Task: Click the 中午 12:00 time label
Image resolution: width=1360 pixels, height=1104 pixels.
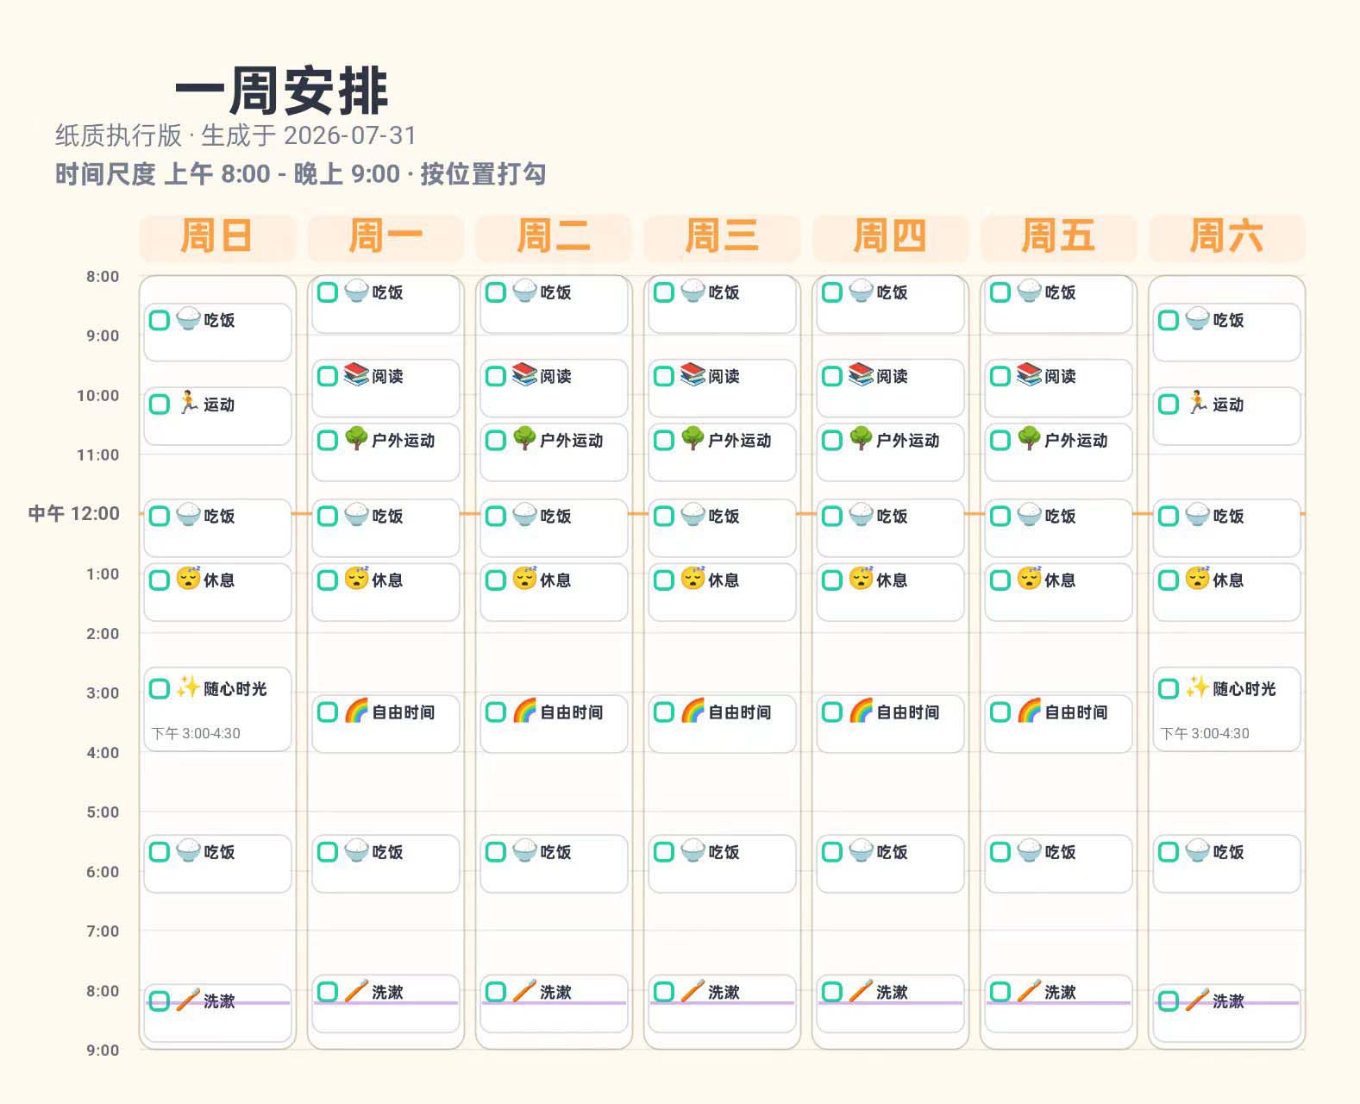Action: tap(74, 513)
